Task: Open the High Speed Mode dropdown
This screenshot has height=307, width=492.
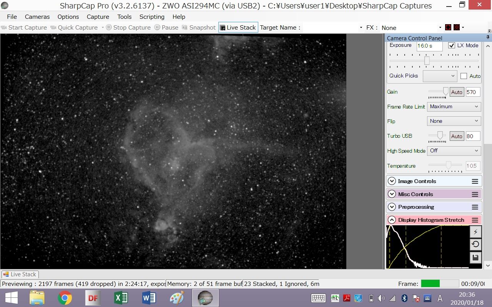Action: tap(454, 151)
